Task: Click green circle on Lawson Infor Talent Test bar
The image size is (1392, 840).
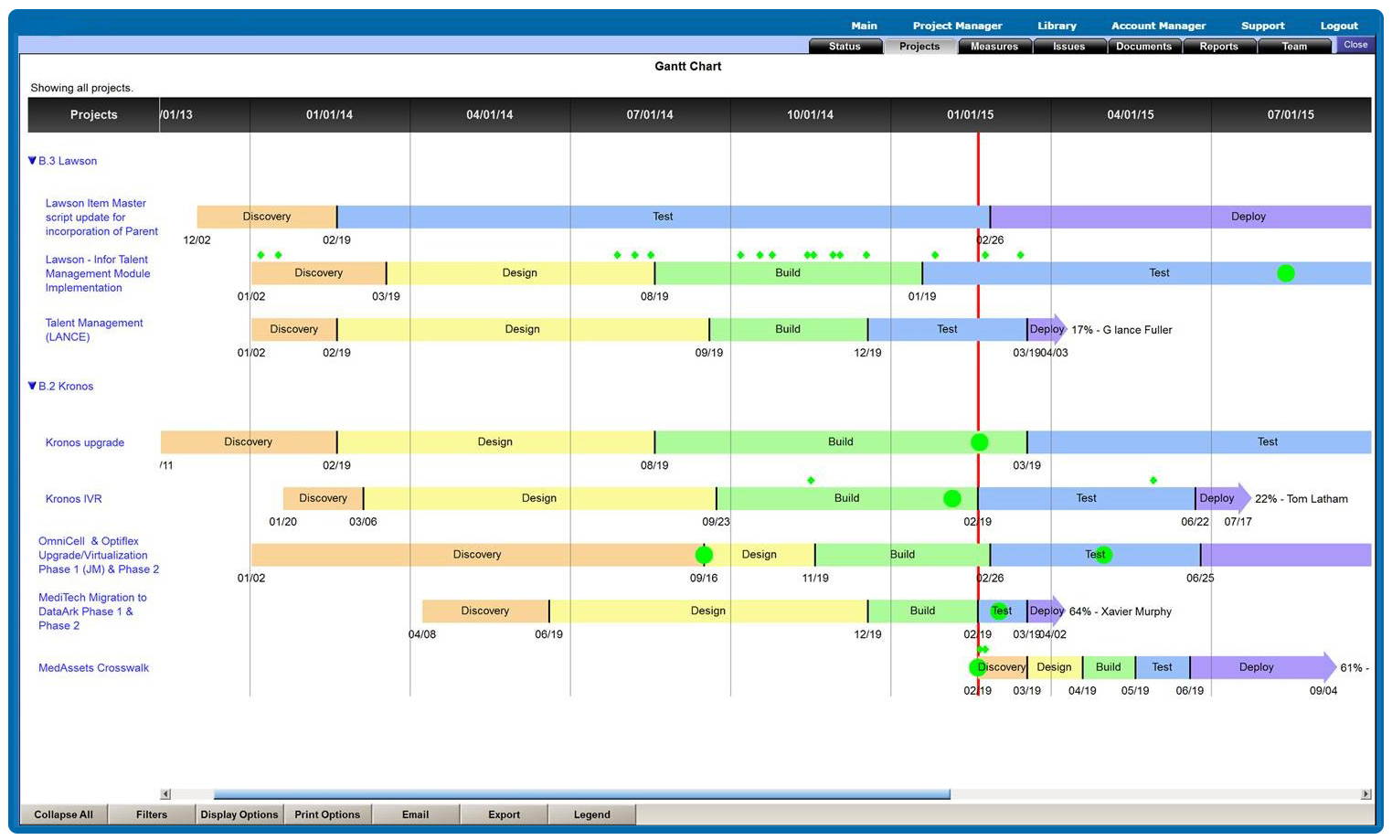Action: (x=1285, y=273)
